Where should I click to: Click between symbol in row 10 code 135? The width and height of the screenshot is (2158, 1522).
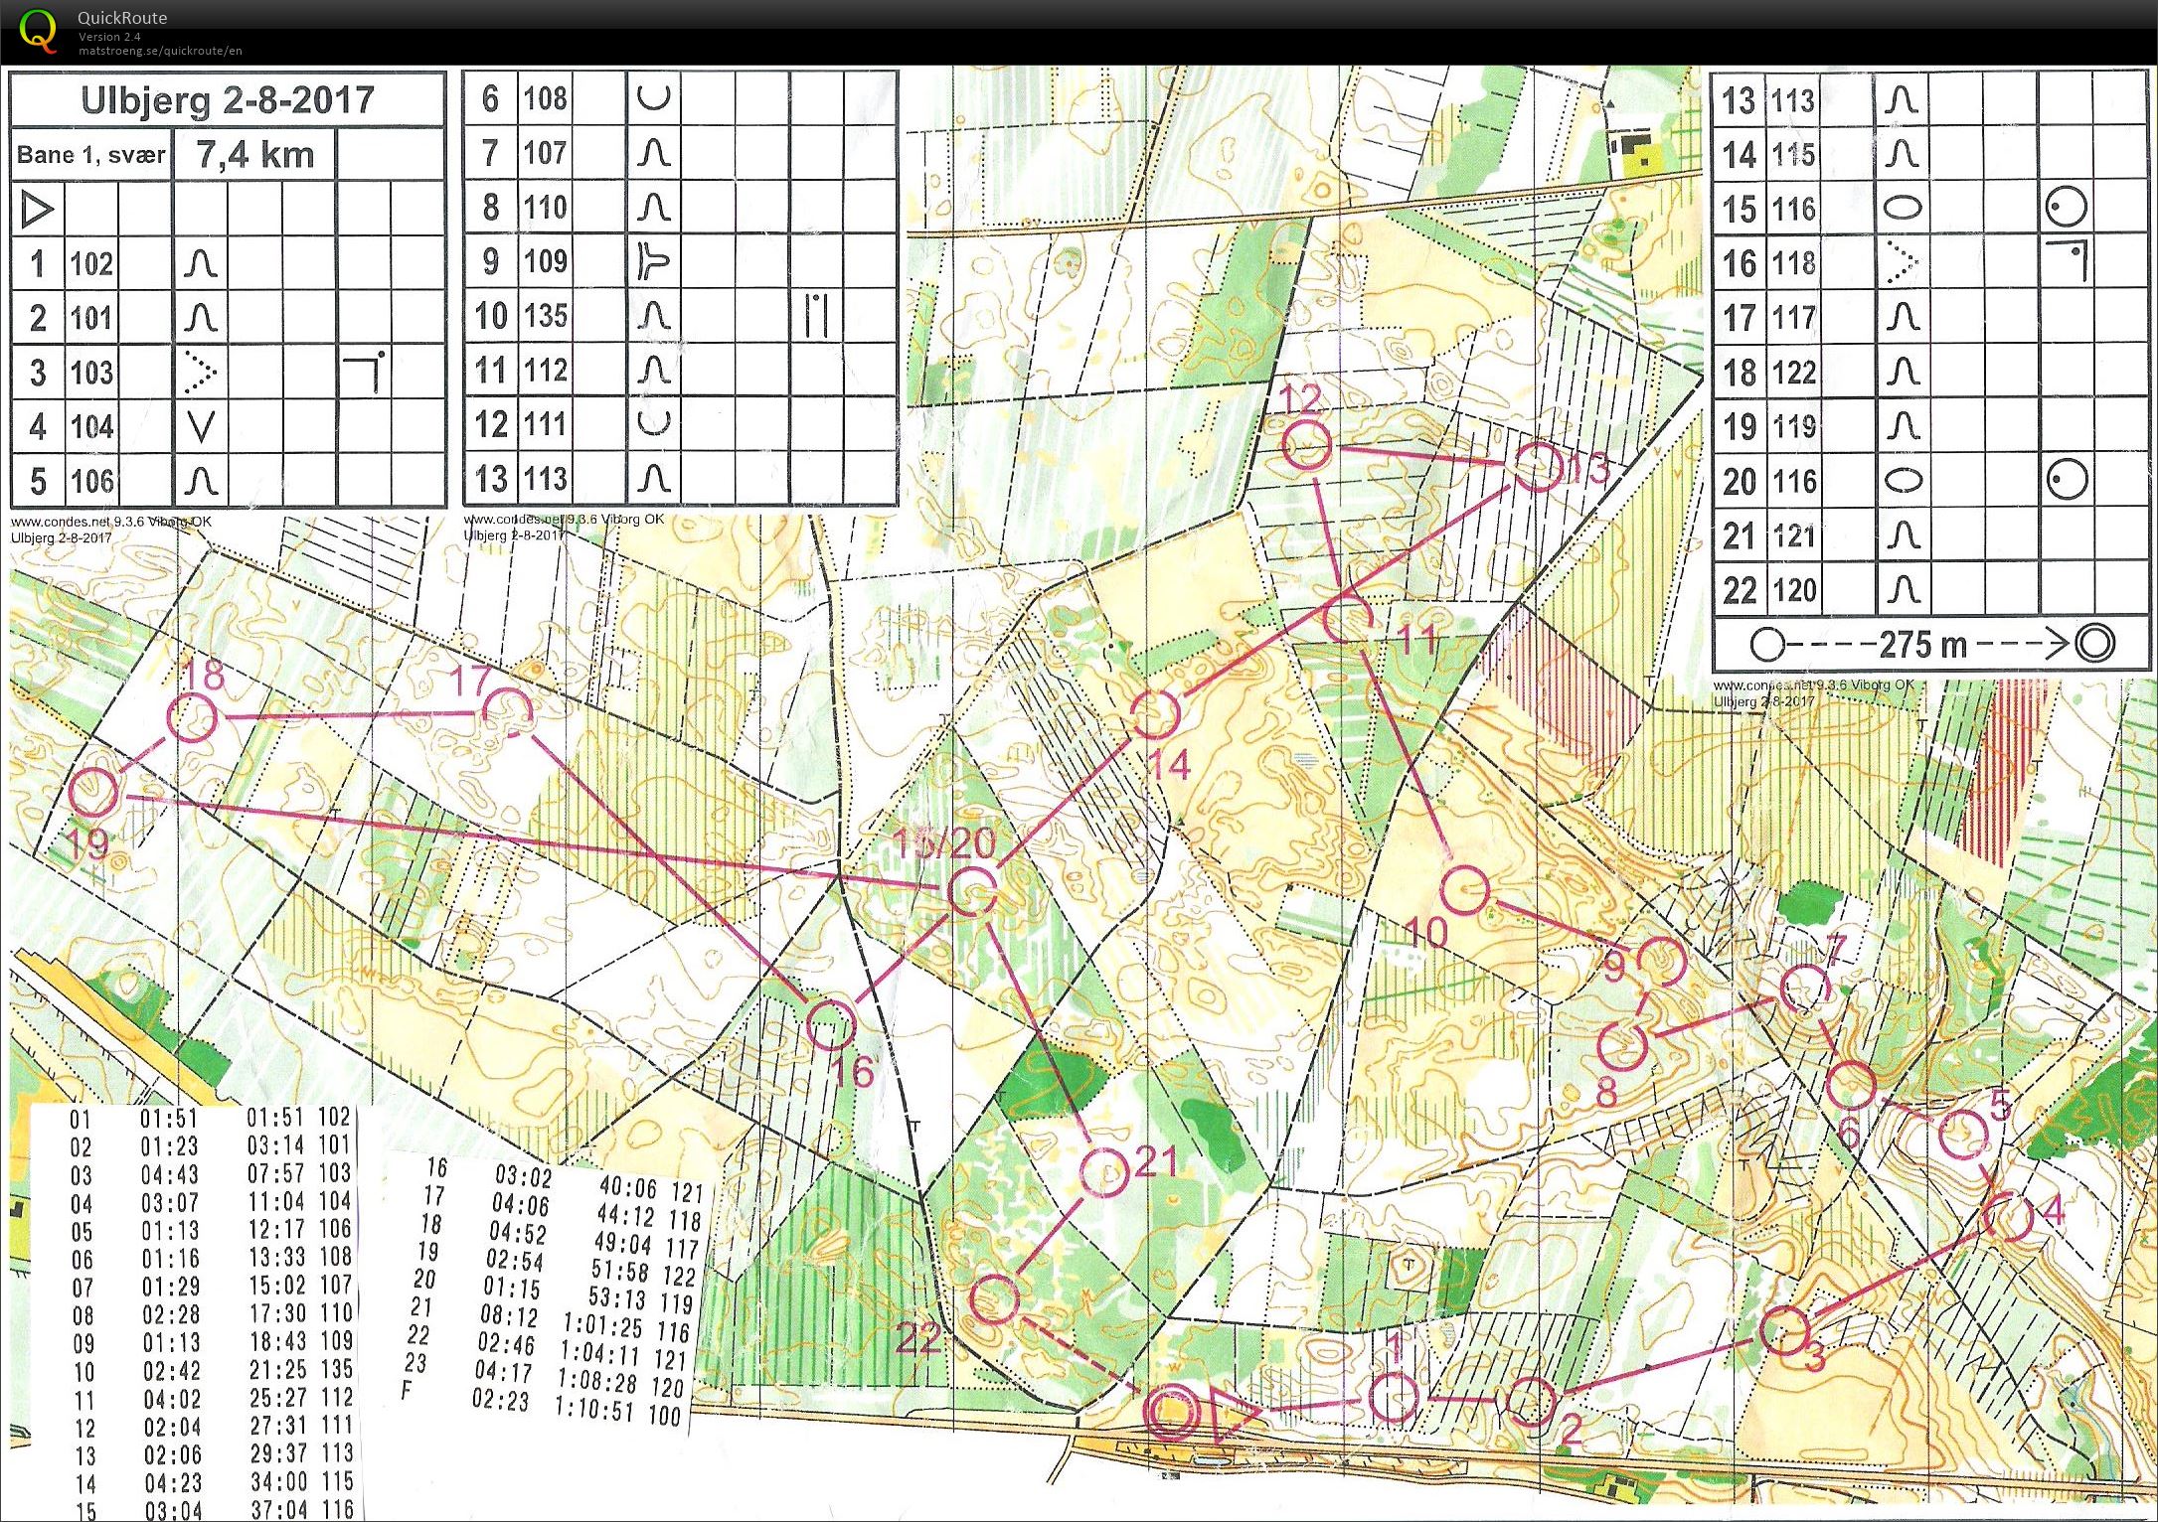coord(816,316)
